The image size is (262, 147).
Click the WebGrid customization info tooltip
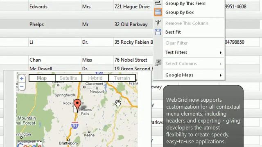tap(203, 116)
